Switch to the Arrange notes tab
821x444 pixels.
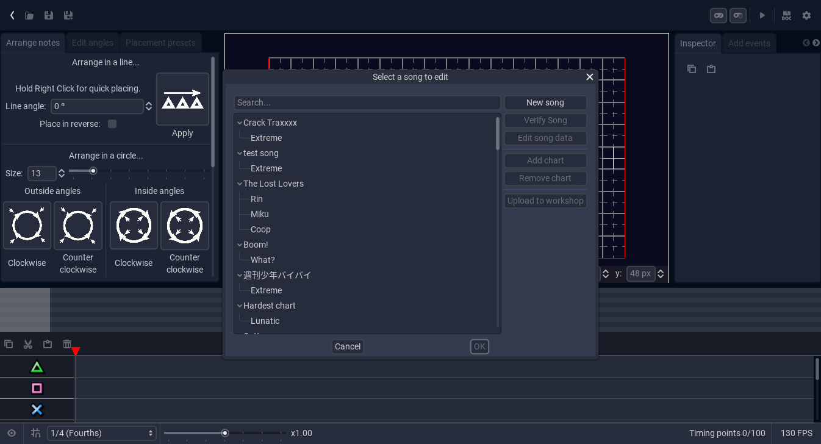33,43
